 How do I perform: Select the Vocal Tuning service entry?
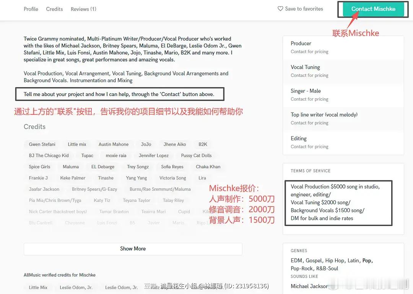tap(343, 71)
